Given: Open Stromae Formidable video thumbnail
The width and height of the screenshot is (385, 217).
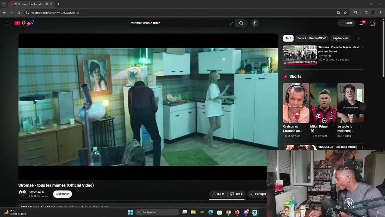Looking at the screenshot, I should click(x=300, y=55).
